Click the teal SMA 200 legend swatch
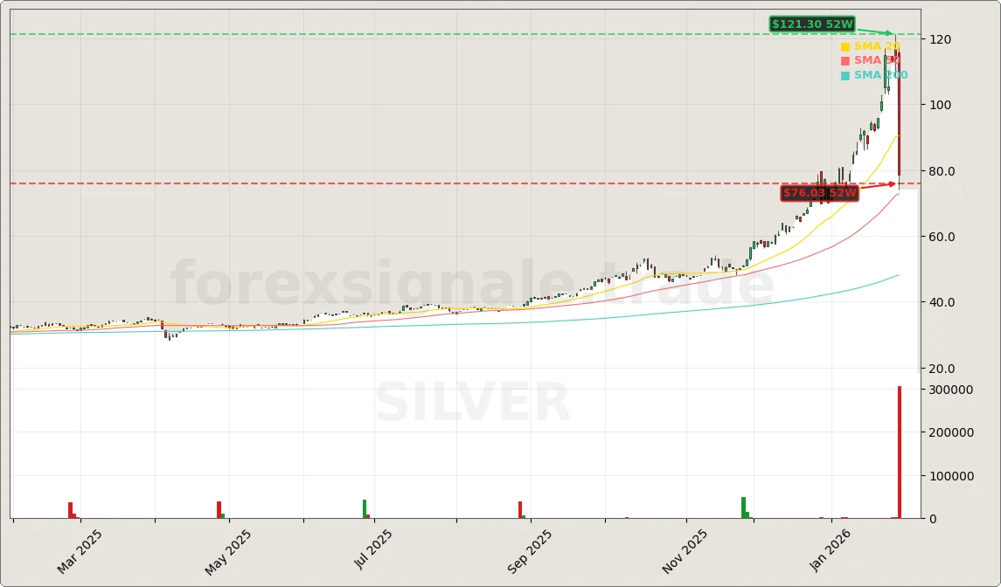The width and height of the screenshot is (1001, 587). point(845,76)
